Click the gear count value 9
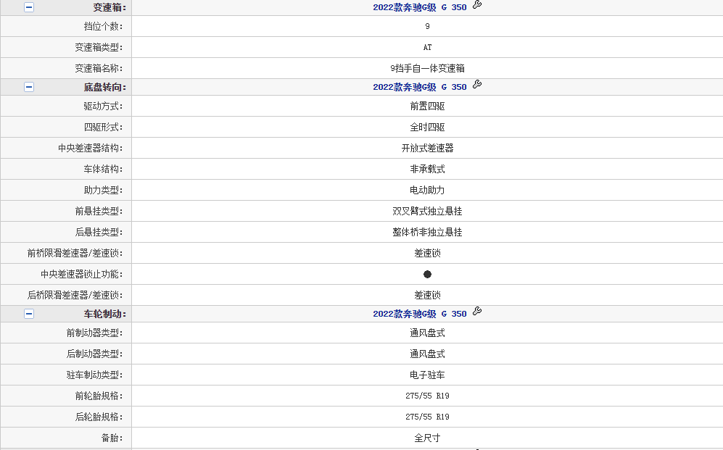The image size is (723, 450). 427,26
